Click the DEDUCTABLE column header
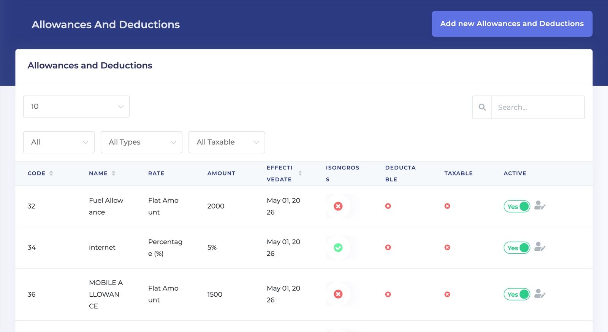 point(401,173)
